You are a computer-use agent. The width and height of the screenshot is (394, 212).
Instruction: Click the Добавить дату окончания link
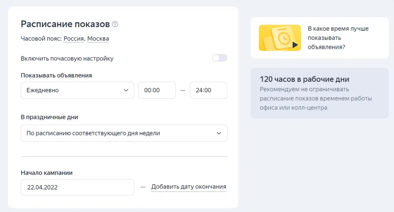tap(189, 187)
